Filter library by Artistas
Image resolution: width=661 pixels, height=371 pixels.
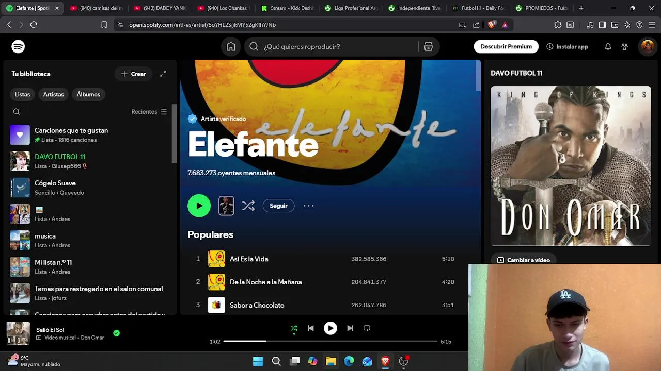(54, 94)
